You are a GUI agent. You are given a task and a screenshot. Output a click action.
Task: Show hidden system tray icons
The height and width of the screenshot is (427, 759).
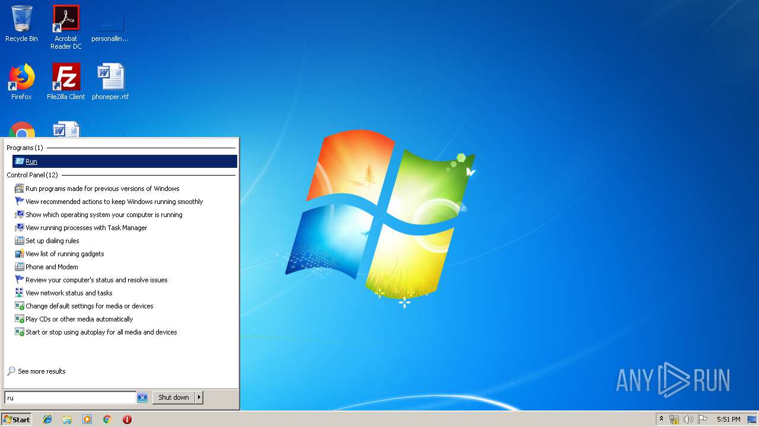click(x=662, y=419)
